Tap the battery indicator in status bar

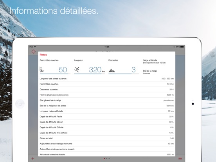182,47
